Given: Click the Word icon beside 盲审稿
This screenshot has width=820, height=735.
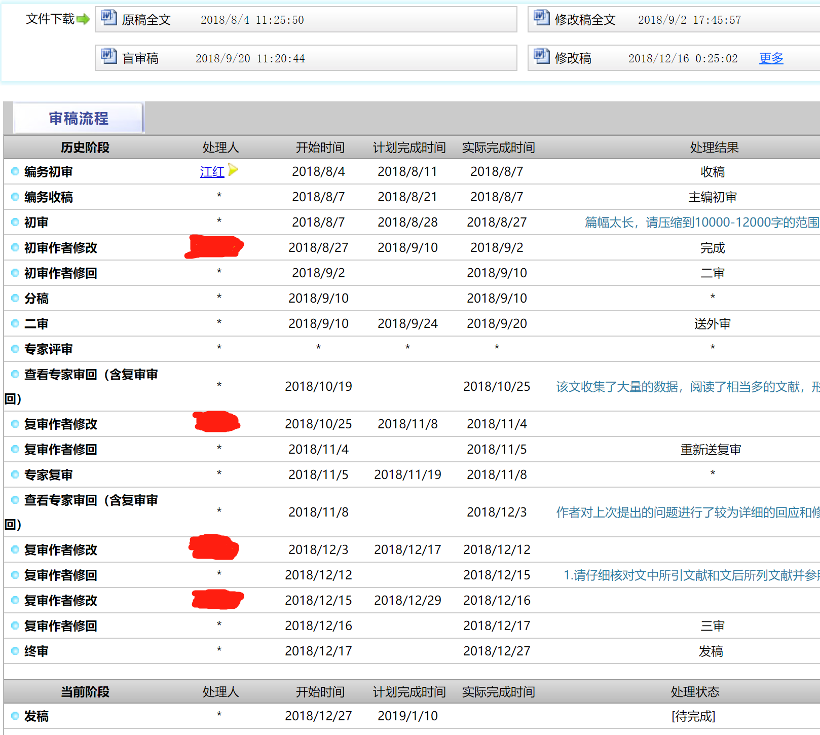Looking at the screenshot, I should point(108,56).
